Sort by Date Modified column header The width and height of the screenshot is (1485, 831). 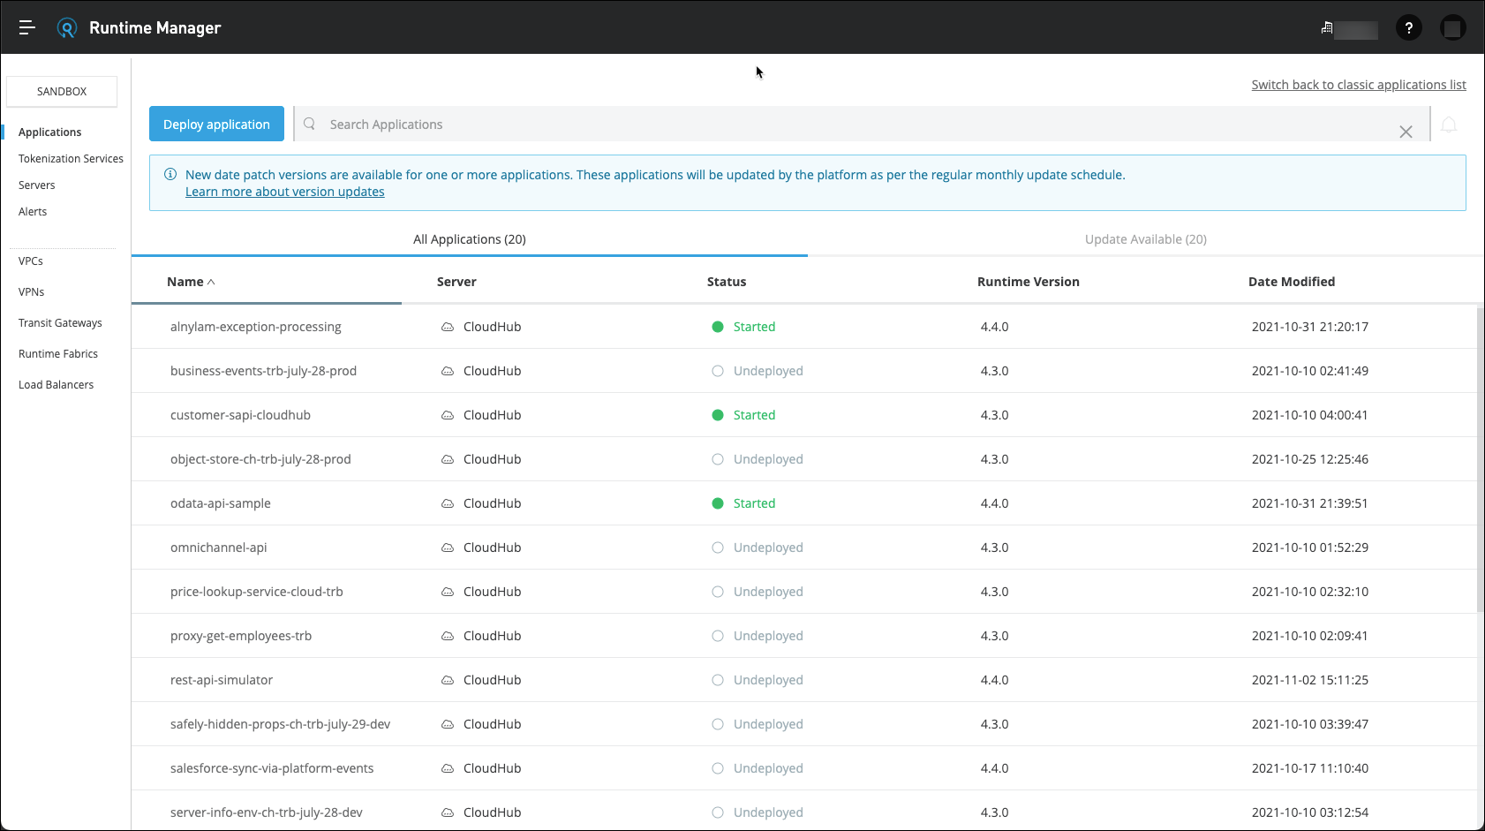pyautogui.click(x=1291, y=282)
